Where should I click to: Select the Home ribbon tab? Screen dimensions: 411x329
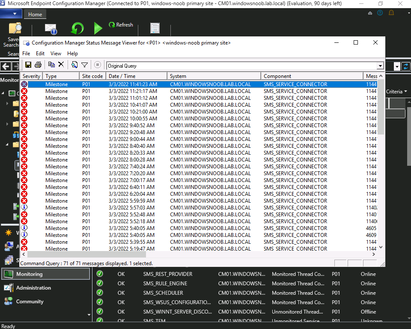[35, 15]
